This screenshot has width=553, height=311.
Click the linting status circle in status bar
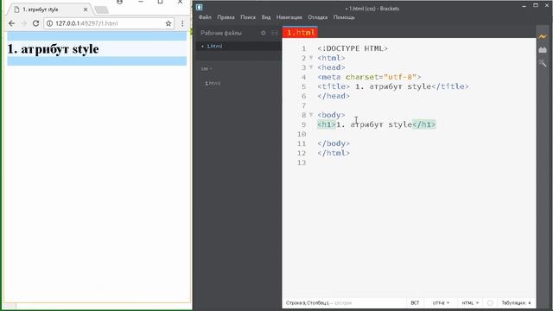point(490,303)
